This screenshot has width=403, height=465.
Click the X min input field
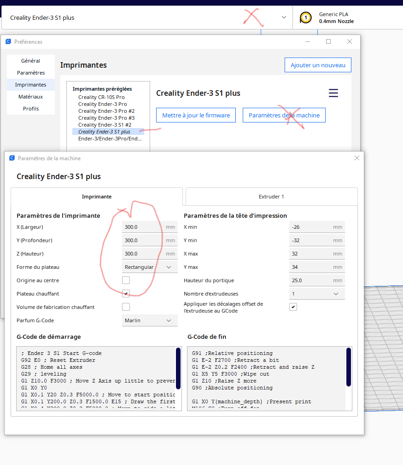317,227
